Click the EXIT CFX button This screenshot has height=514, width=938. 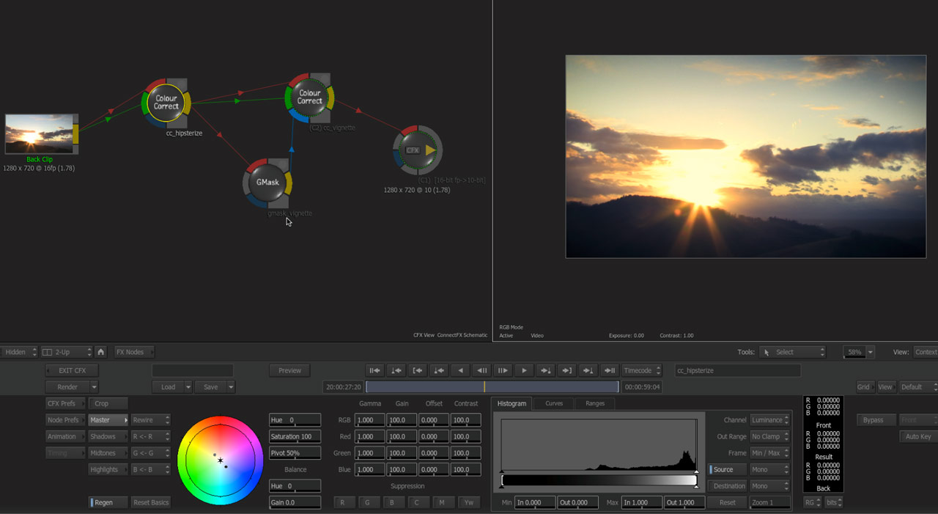pos(72,370)
